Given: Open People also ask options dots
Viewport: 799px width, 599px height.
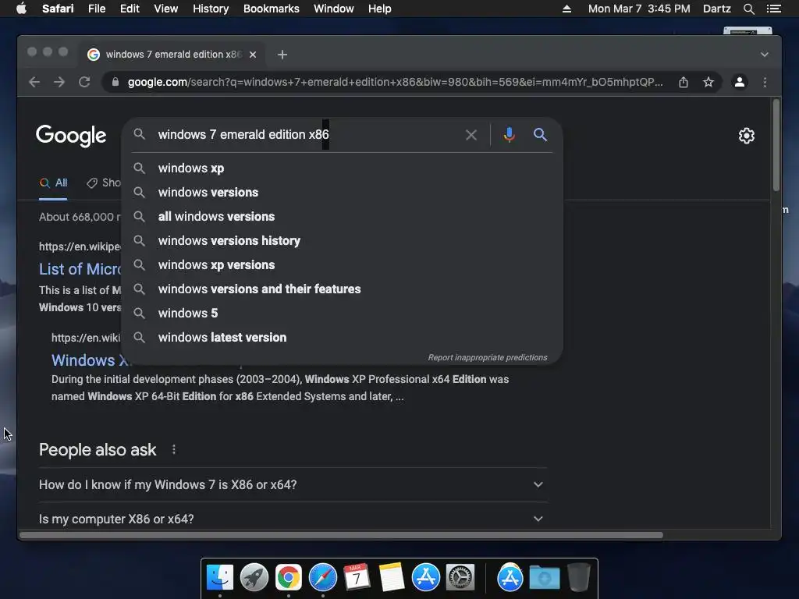Looking at the screenshot, I should 174,449.
